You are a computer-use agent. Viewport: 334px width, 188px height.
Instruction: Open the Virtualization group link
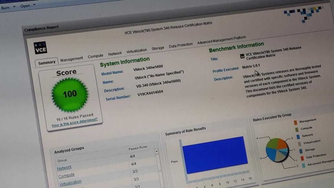[70, 183]
